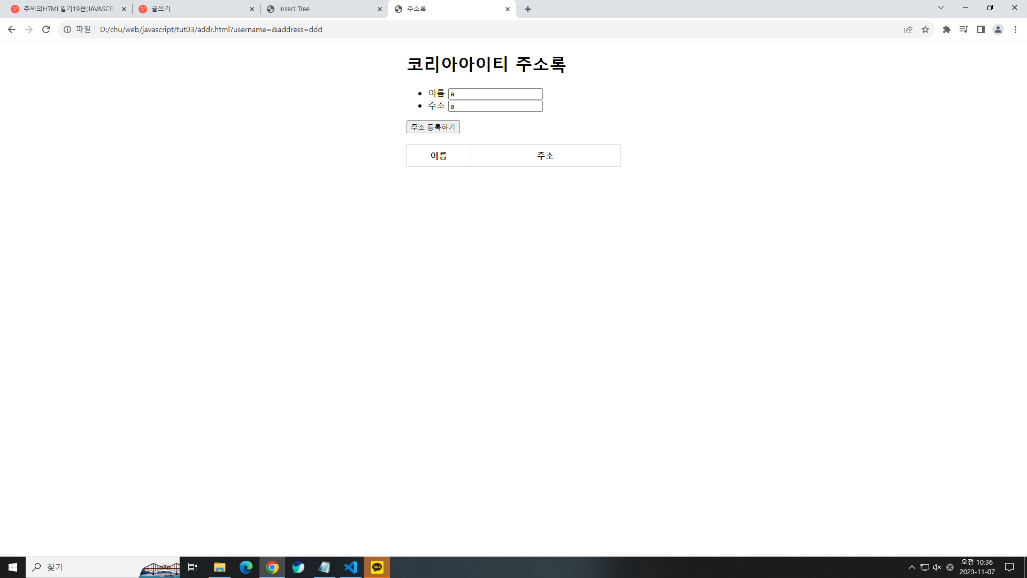Screen dimensions: 1027x578
Task: Open the Chrome profile avatar
Action: point(998,29)
